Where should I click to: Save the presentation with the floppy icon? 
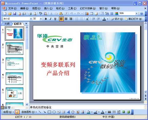pos(15,14)
